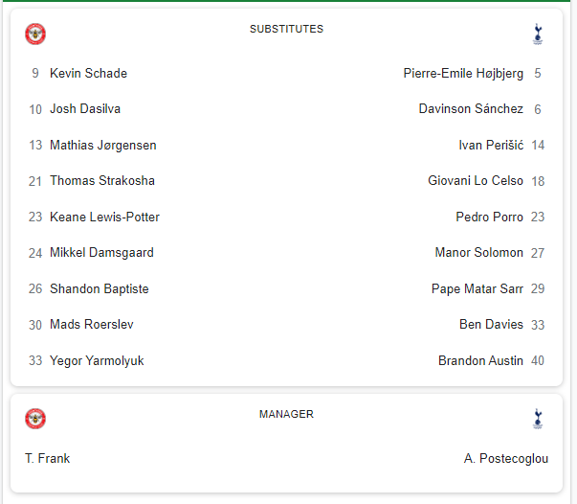
Task: Open Kevin Schade player profile
Action: pyautogui.click(x=88, y=73)
